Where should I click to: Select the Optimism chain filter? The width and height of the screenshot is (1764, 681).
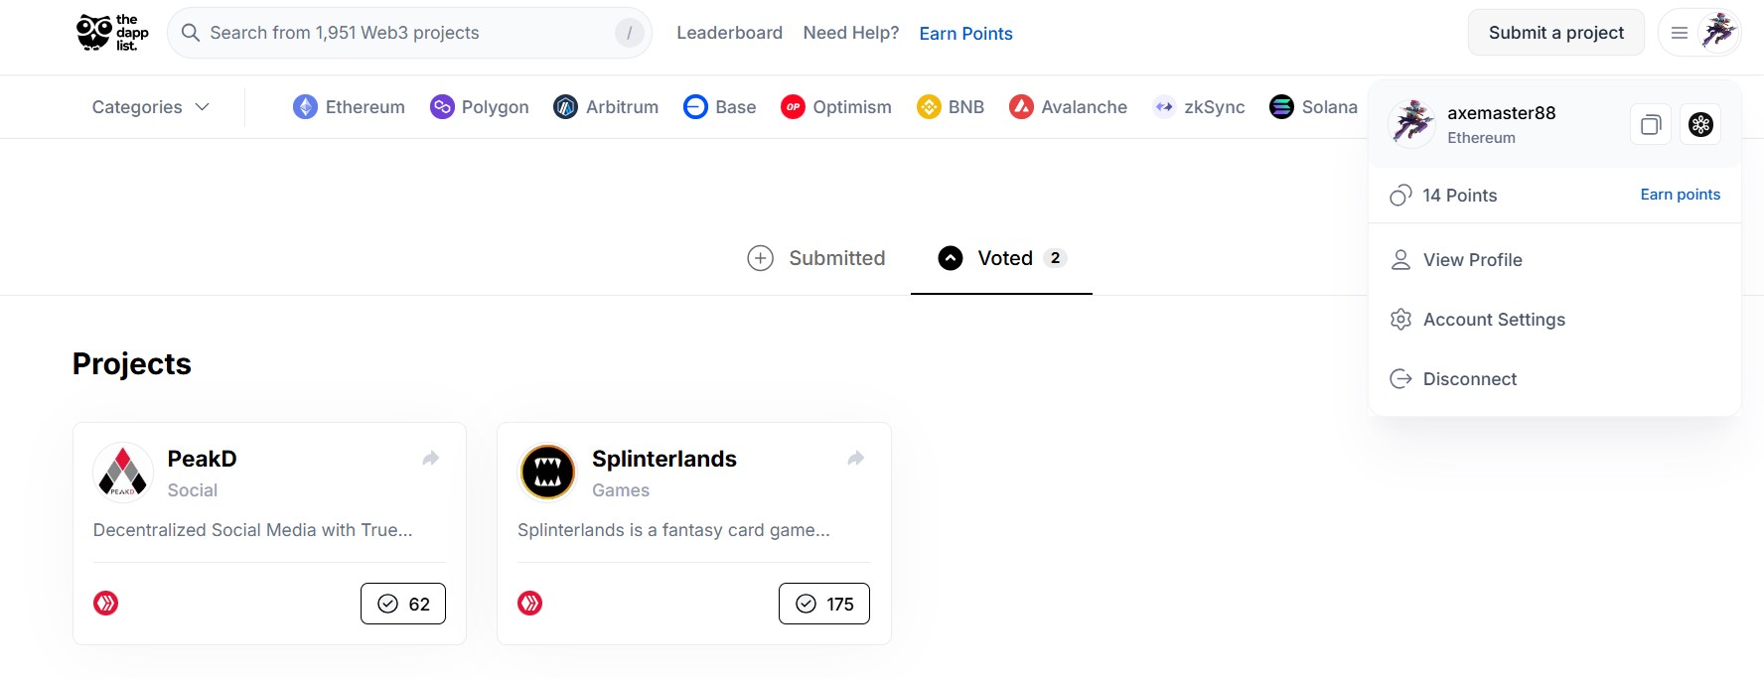(835, 107)
